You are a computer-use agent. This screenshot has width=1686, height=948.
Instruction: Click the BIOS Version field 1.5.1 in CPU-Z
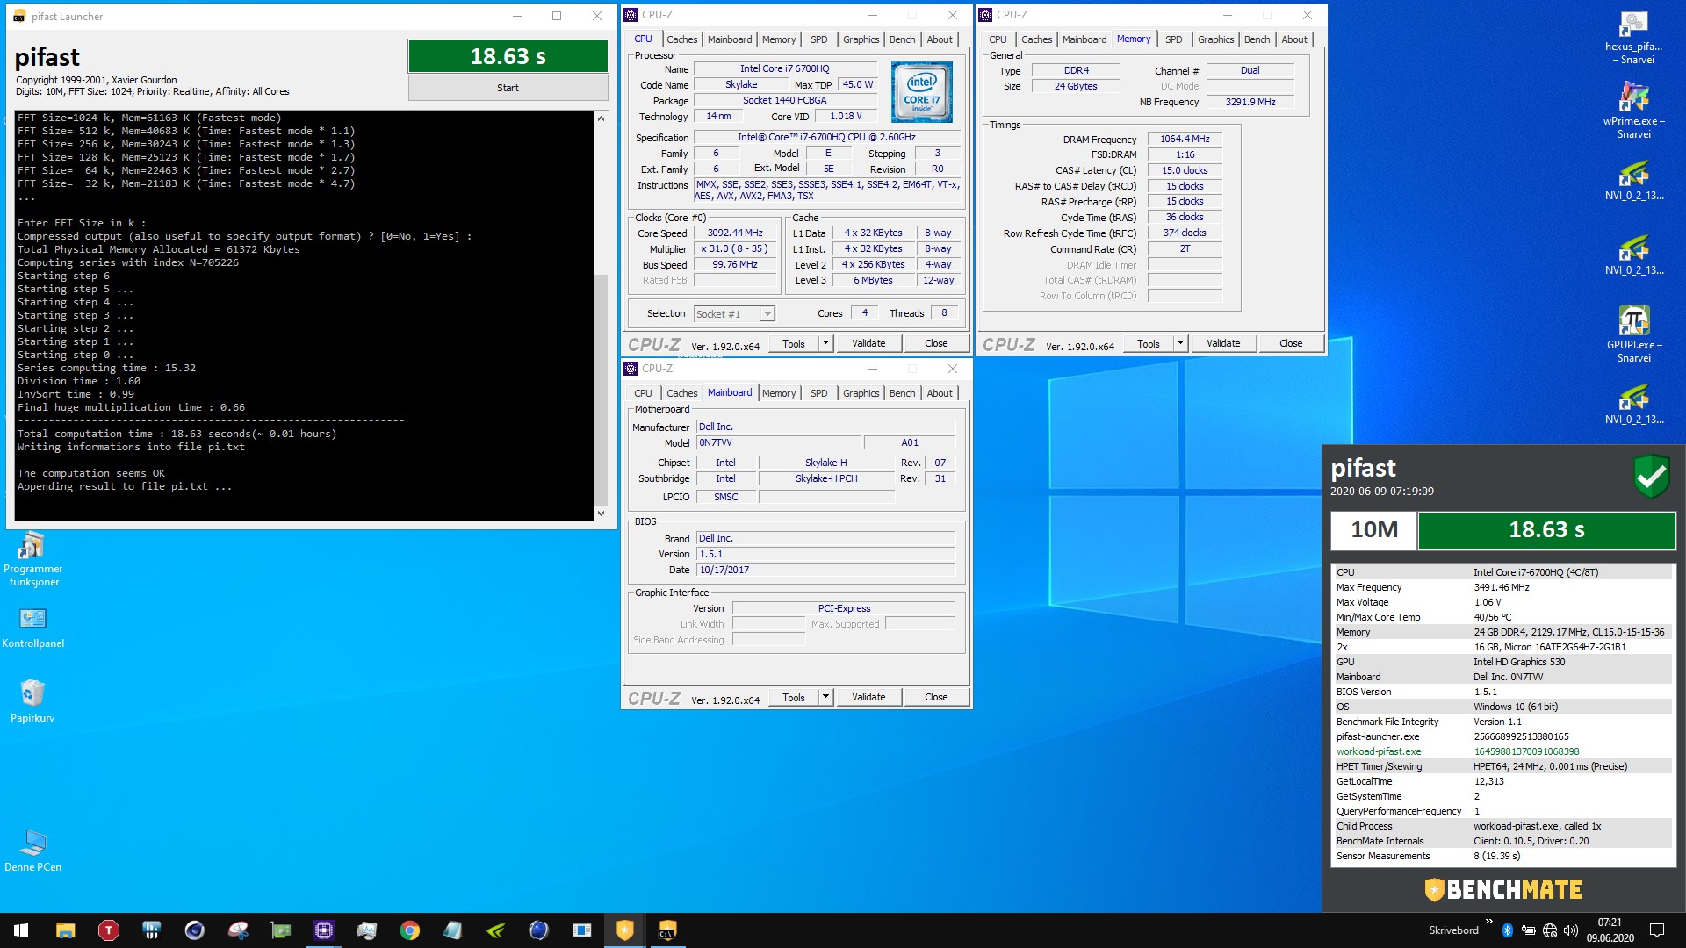825,554
